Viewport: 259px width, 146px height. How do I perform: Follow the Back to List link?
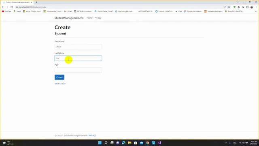(x=60, y=84)
